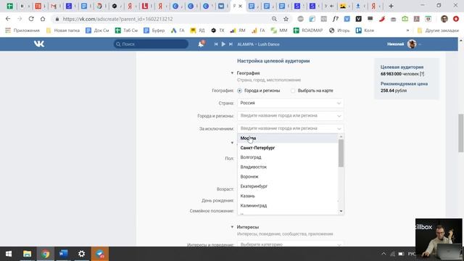Image resolution: width=464 pixels, height=261 pixels.
Task: Choose Казань from the list
Action: (x=288, y=196)
